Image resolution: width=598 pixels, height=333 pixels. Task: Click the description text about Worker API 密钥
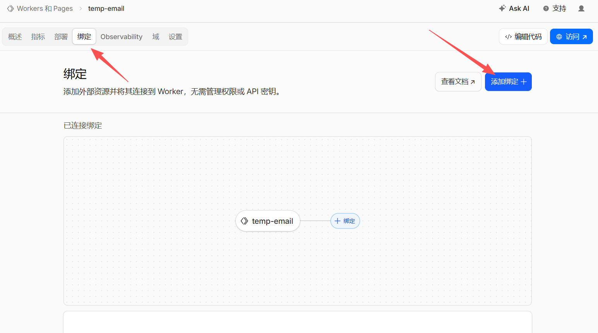172,91
